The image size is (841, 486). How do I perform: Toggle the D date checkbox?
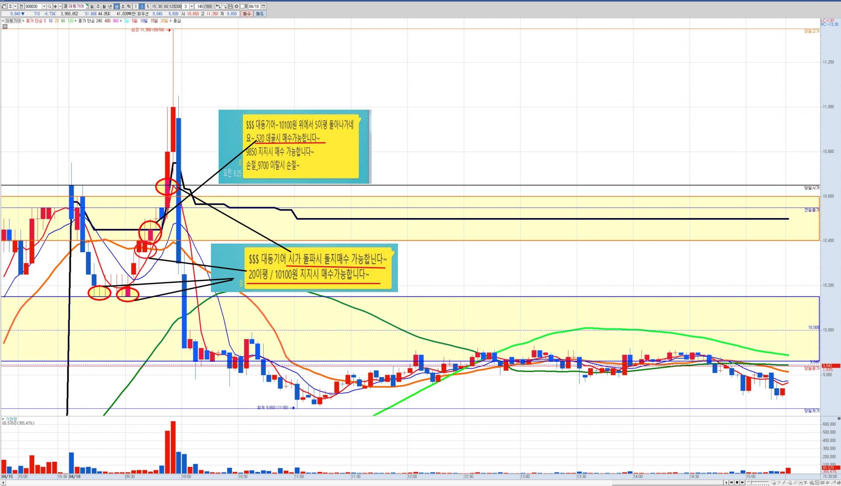242,7
